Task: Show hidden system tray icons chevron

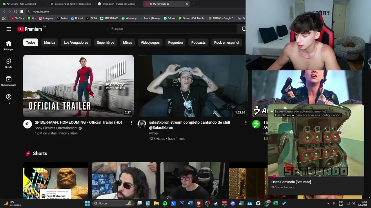Action: [x=328, y=203]
